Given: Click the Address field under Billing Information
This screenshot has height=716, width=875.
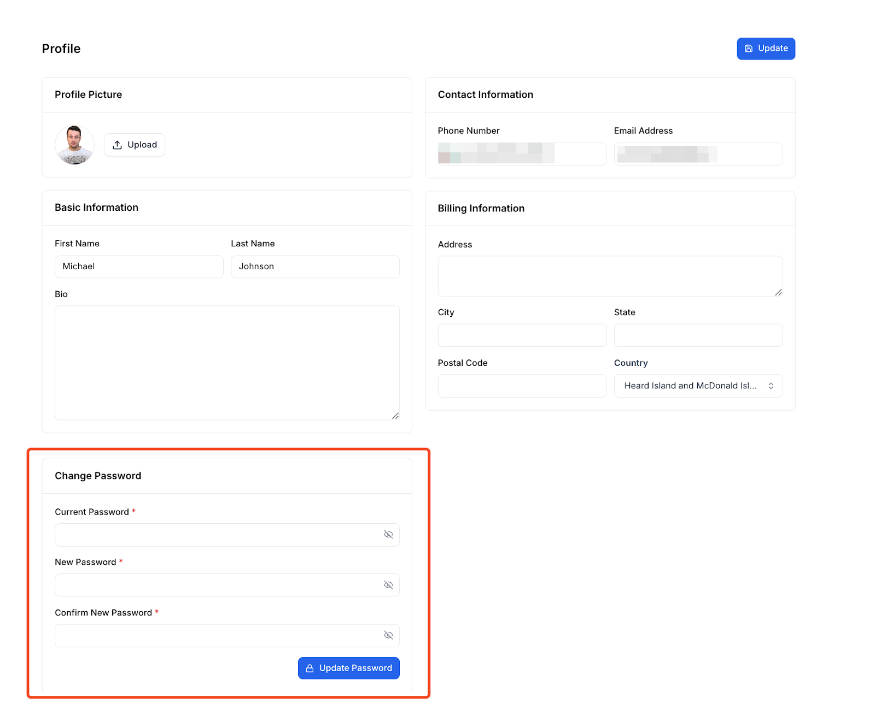Looking at the screenshot, I should point(610,276).
